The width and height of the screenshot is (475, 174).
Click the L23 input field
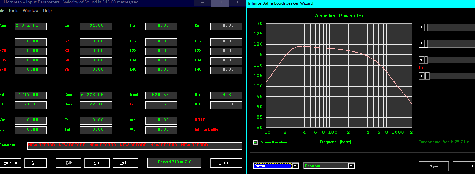click(x=161, y=51)
